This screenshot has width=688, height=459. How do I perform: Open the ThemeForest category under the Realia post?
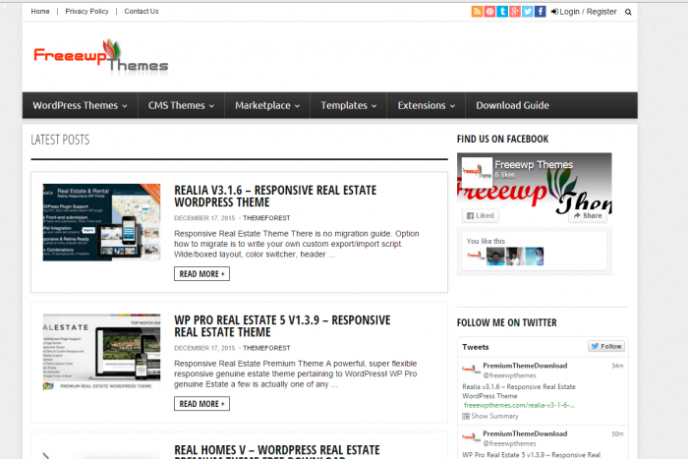[x=266, y=218]
